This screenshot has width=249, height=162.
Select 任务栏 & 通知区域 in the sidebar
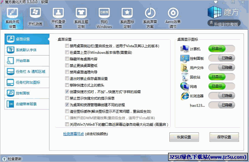(27, 71)
